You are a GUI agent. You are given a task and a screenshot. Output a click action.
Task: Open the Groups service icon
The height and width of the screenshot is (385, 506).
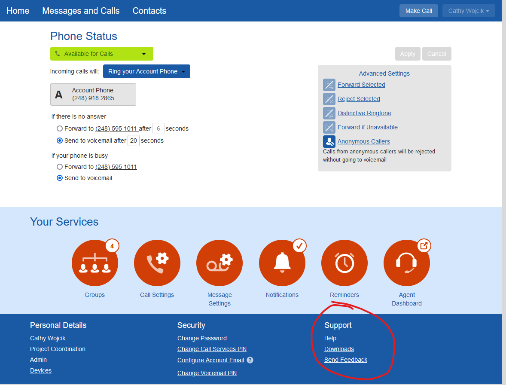click(x=94, y=263)
